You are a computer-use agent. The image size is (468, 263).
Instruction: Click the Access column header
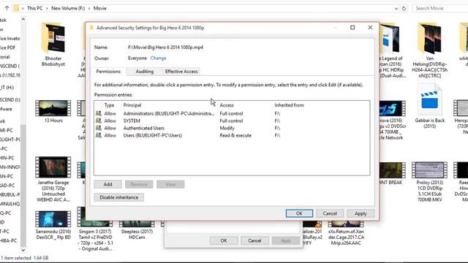(x=227, y=105)
